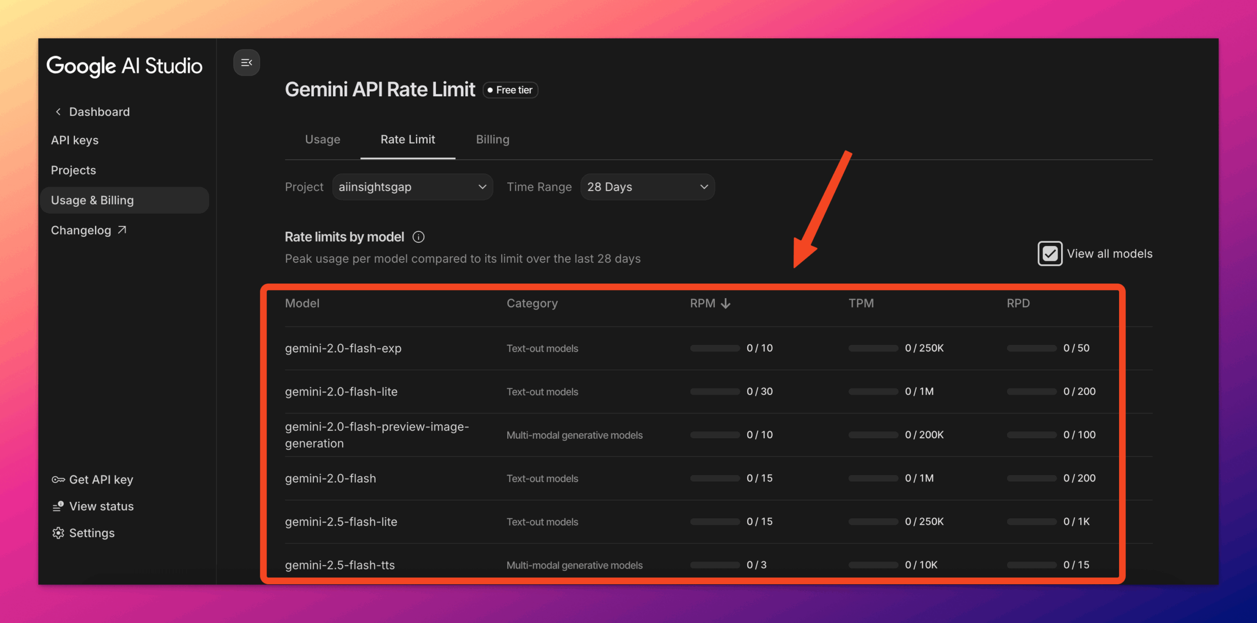Collapse the sidebar with the panel icon
Viewport: 1257px width, 623px height.
(246, 62)
